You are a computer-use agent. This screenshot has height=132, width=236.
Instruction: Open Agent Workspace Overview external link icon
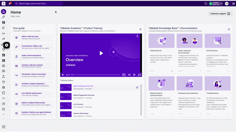(x=137, y=87)
